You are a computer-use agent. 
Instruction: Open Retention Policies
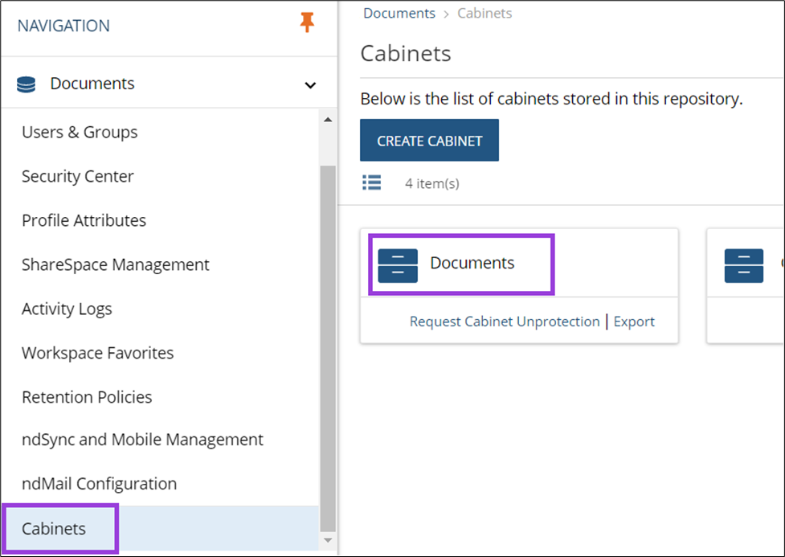point(87,398)
